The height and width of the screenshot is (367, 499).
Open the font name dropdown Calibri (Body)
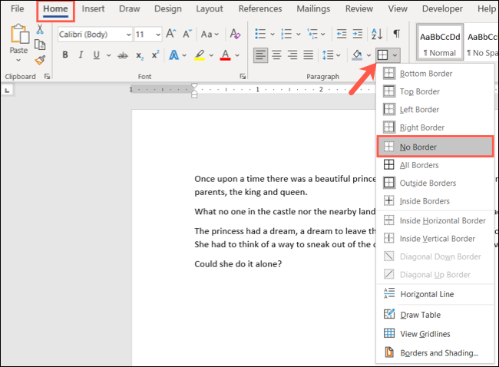point(94,35)
